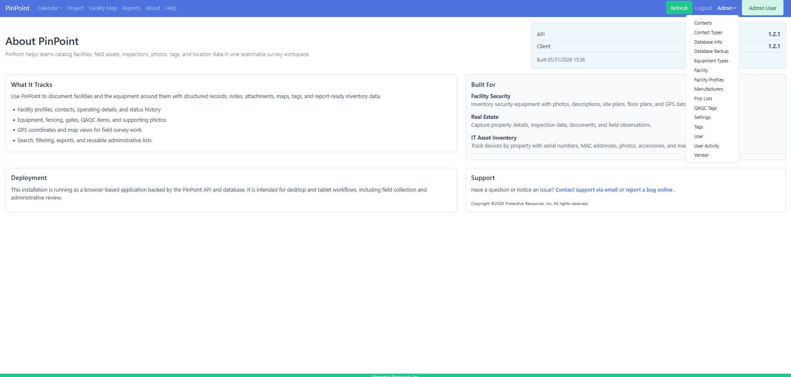Click the Deployment card heading

click(x=29, y=178)
